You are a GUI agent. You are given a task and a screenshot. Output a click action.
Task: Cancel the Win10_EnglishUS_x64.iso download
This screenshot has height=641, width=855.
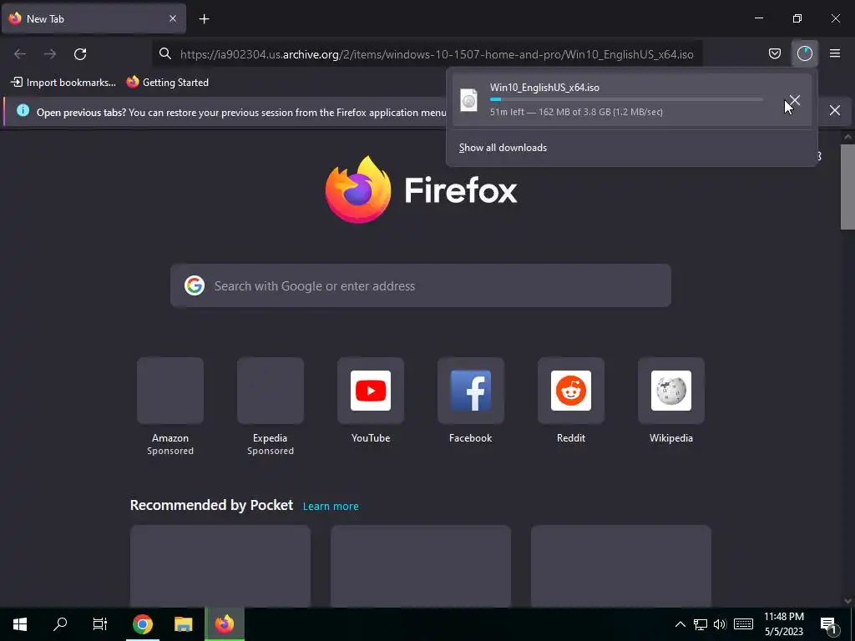pos(795,100)
